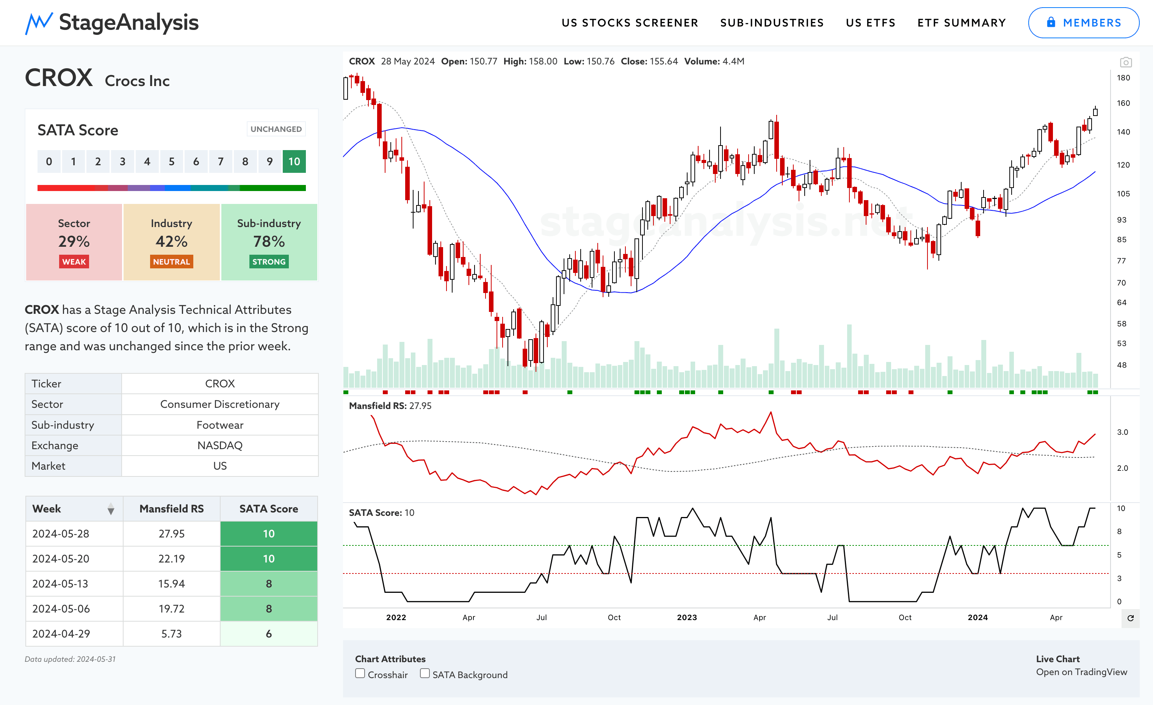Click the Footwear sub-industry cell
Image resolution: width=1153 pixels, height=705 pixels.
pos(220,425)
